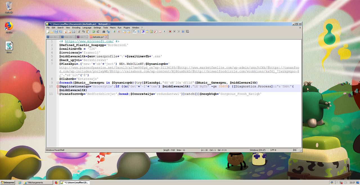
Task: Open Firefox from the desktop shortcut
Action: coord(9,27)
